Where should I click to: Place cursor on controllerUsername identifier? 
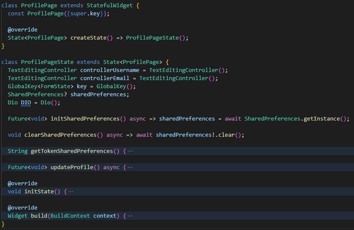point(109,70)
